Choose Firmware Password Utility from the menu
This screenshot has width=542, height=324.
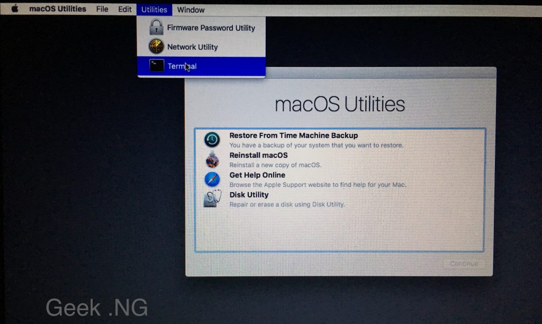202,28
